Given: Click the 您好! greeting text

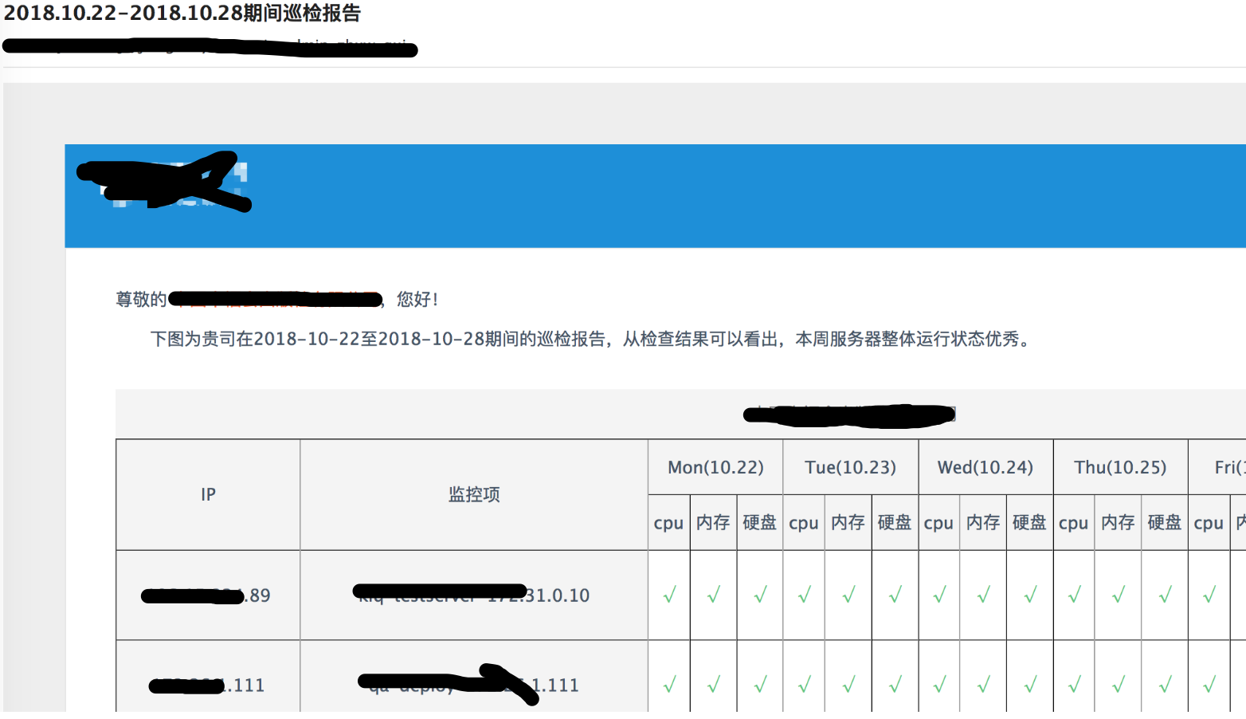Looking at the screenshot, I should [417, 299].
